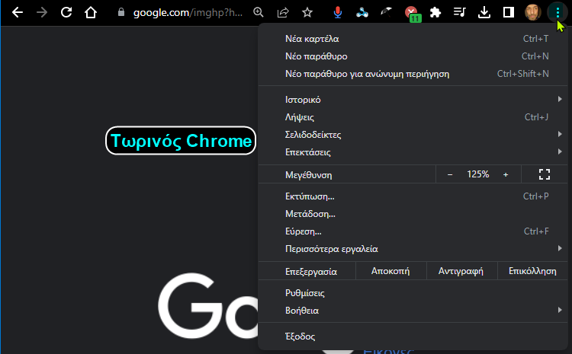Screen dimensions: 572x354
Task: Click the magnifier zoom icon in address bar
Action: click(259, 12)
